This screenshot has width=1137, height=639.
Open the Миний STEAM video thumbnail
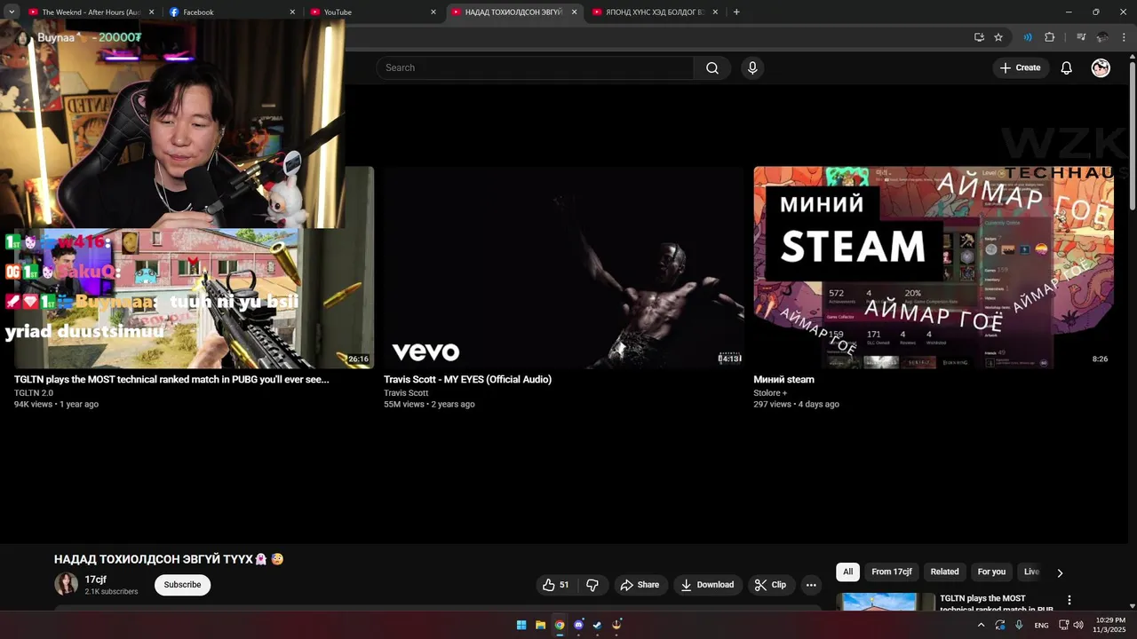(934, 267)
